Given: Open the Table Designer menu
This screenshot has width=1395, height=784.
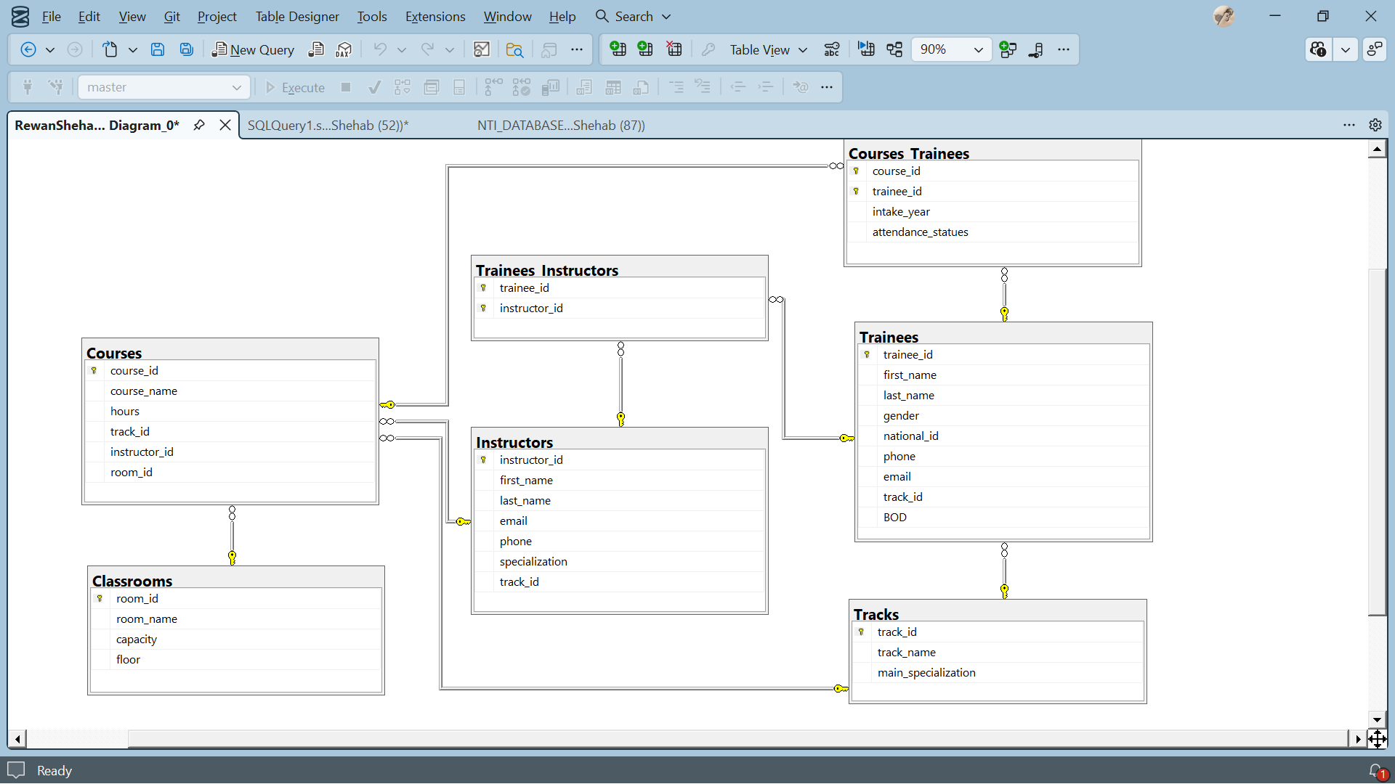Looking at the screenshot, I should [x=297, y=16].
